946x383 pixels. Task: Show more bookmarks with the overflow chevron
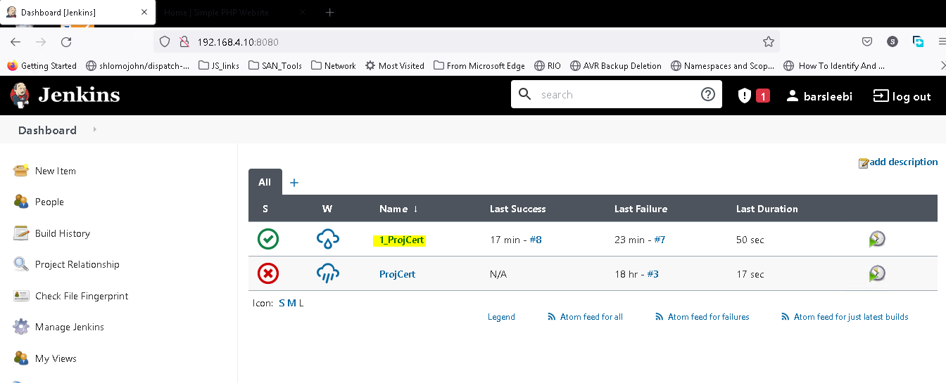[943, 65]
